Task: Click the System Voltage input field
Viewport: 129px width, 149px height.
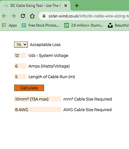Action: 20,56
